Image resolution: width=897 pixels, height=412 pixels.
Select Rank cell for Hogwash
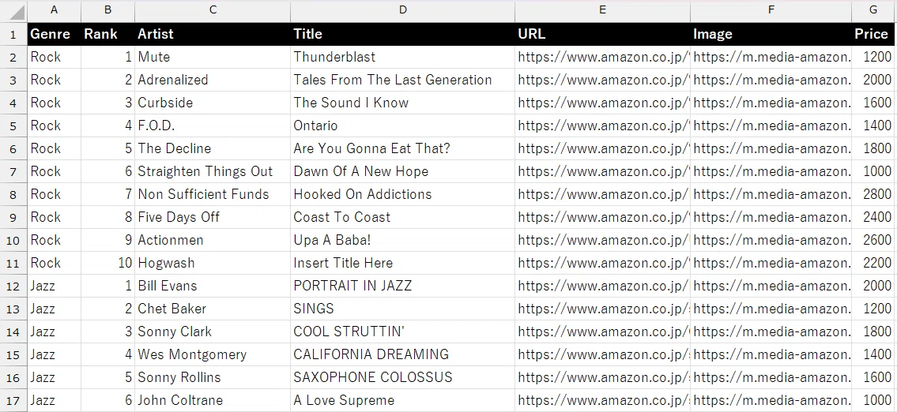(x=107, y=263)
